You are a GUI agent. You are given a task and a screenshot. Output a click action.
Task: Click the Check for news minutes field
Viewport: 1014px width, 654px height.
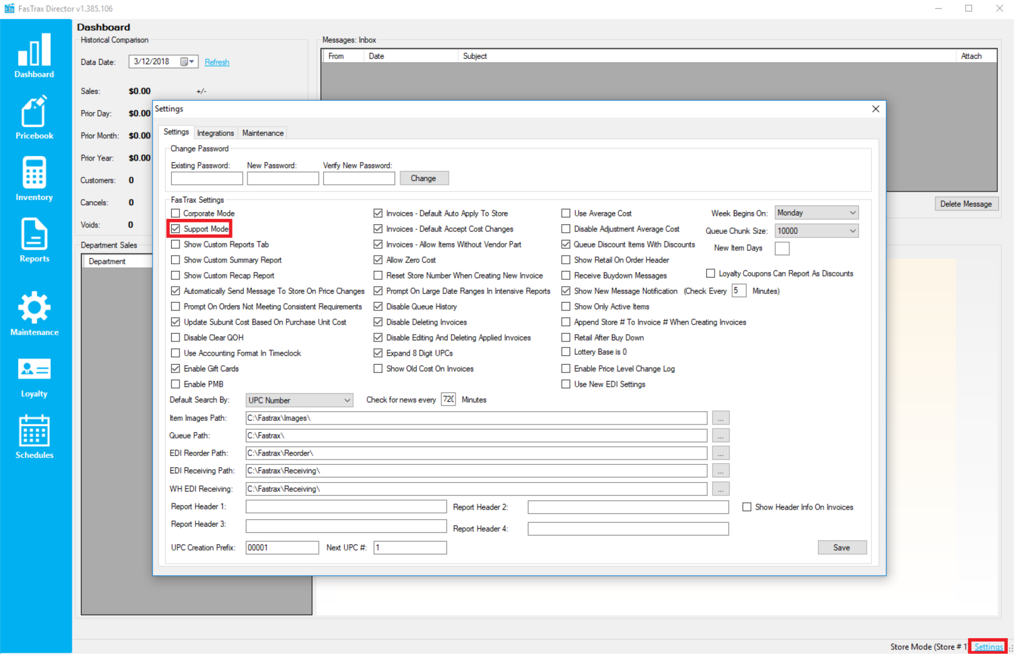(448, 400)
